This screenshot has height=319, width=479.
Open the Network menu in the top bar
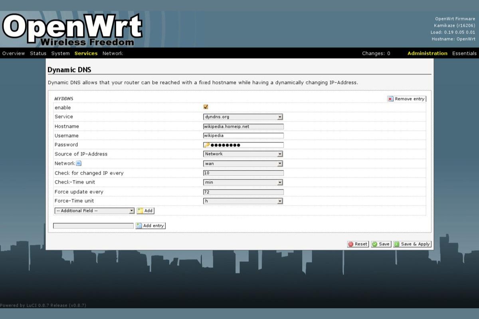tap(113, 53)
